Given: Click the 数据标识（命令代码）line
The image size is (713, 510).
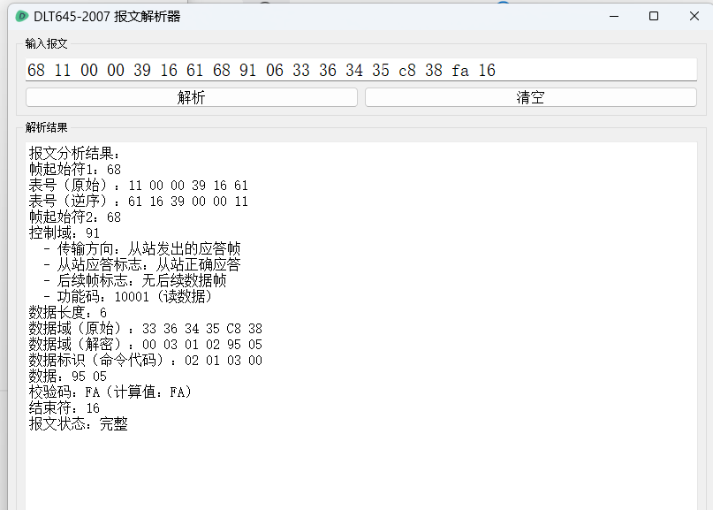Looking at the screenshot, I should 146,361.
